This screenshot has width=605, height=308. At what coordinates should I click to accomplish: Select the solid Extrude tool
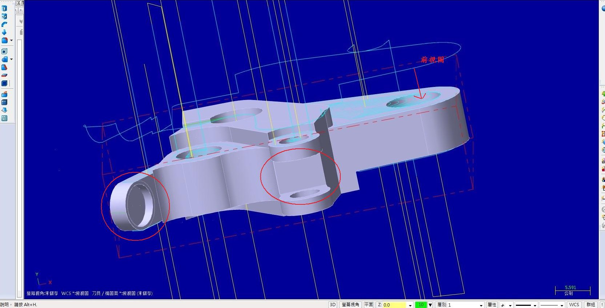coord(4,8)
